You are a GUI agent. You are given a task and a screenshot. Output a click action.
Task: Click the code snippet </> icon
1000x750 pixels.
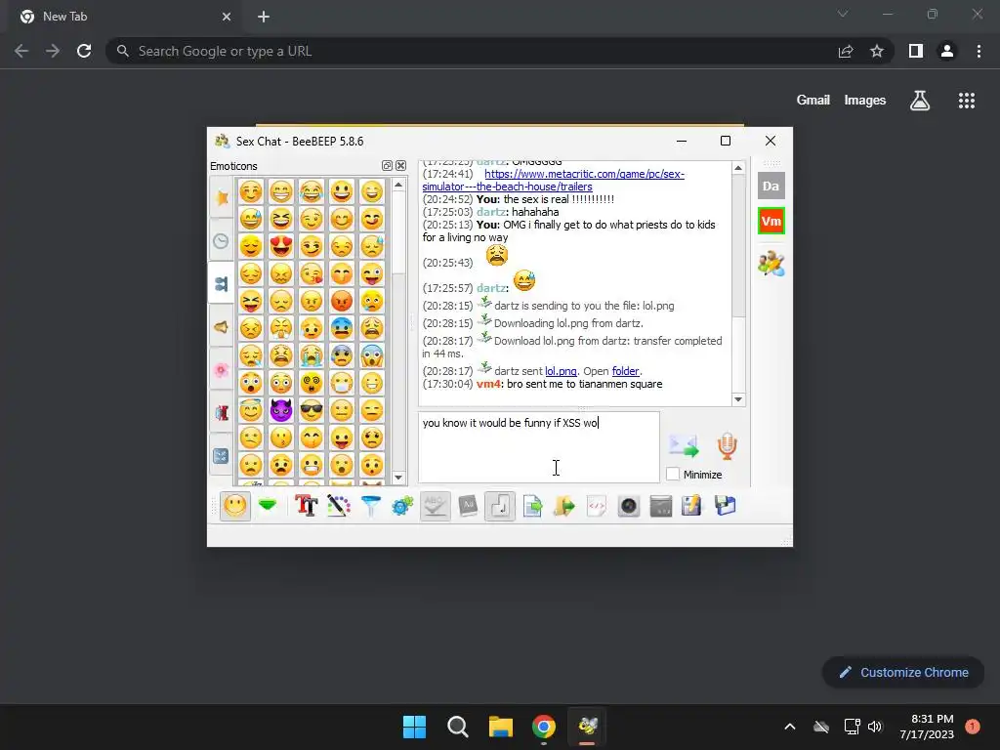coord(597,507)
